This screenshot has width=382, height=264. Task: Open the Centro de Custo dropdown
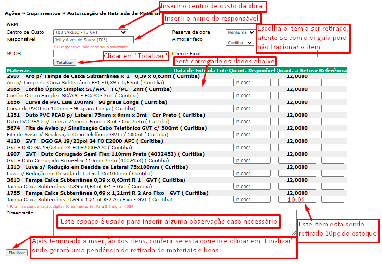click(x=91, y=32)
